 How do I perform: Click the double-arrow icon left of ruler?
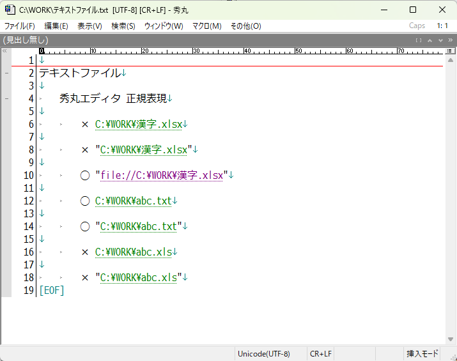point(5,51)
